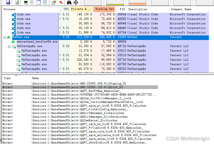Select WeChatAppEx.exe row with PID 48788
Viewport: 214px width, 144px height.
(105, 64)
